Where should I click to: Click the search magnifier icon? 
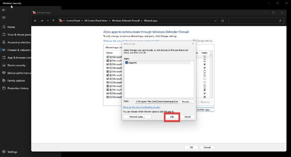280,21
